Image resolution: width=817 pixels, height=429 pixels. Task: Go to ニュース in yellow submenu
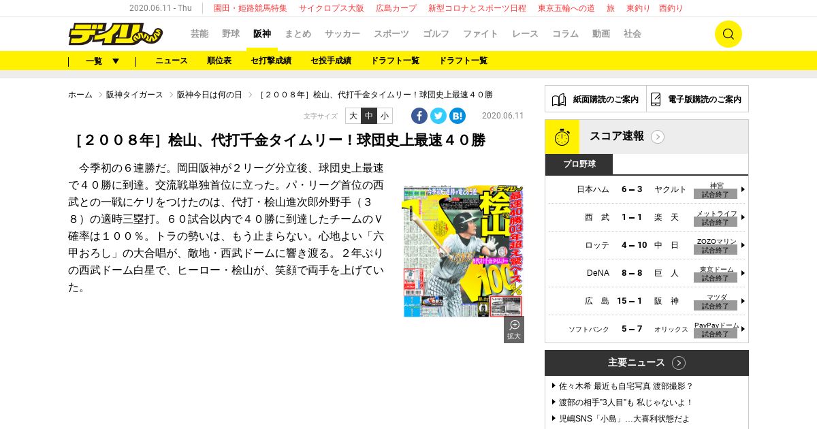click(x=172, y=61)
